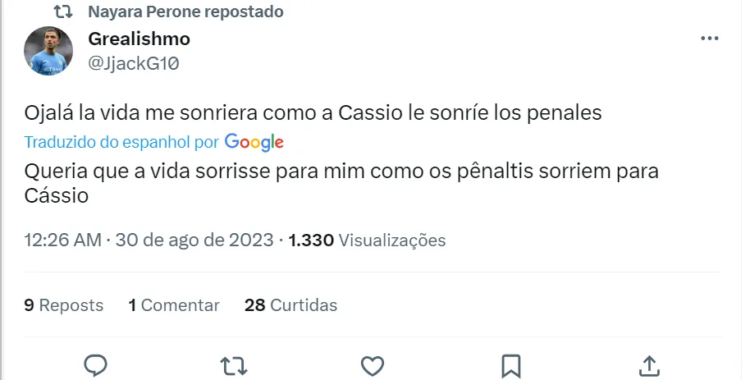
Task: Click the translated Portuguese tweet text
Action: pyautogui.click(x=341, y=173)
